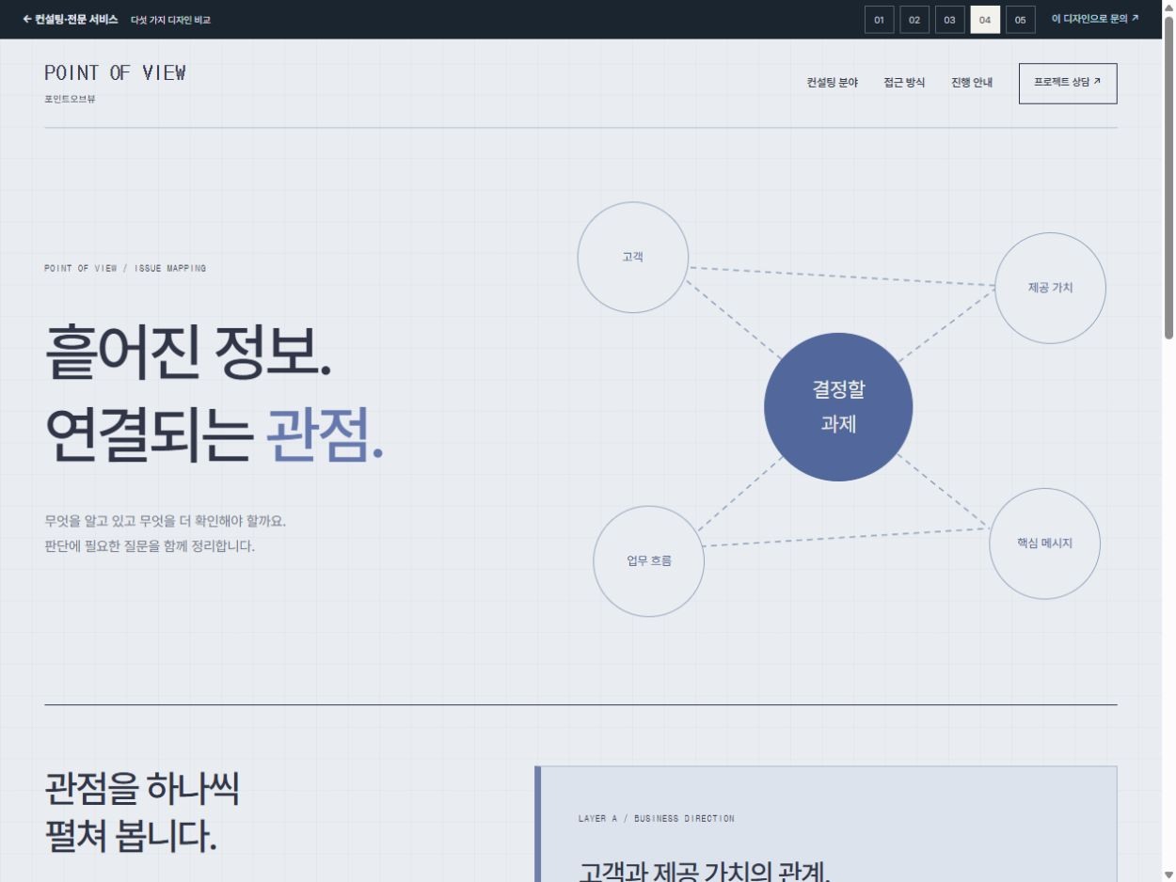The image size is (1176, 882).
Task: Click the central 결정할 과제 node
Action: click(838, 407)
